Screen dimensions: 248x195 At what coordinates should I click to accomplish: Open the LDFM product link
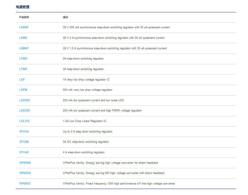[x=23, y=90]
